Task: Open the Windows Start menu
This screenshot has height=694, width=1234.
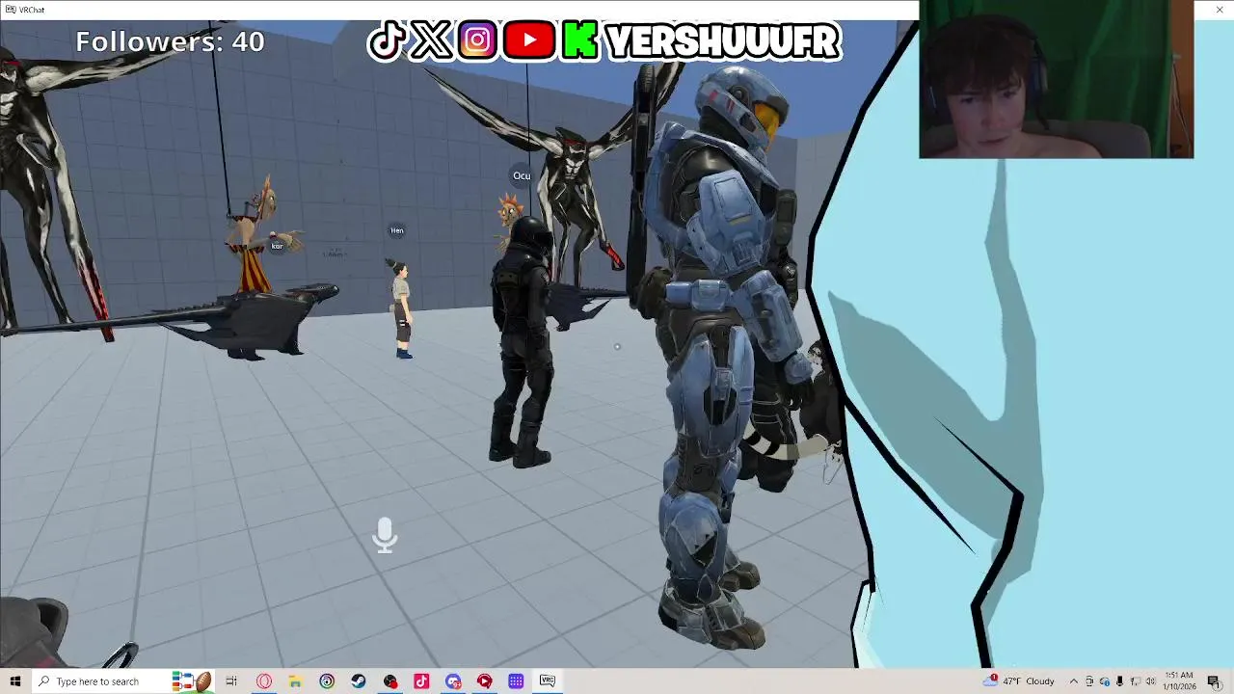Action: click(14, 681)
